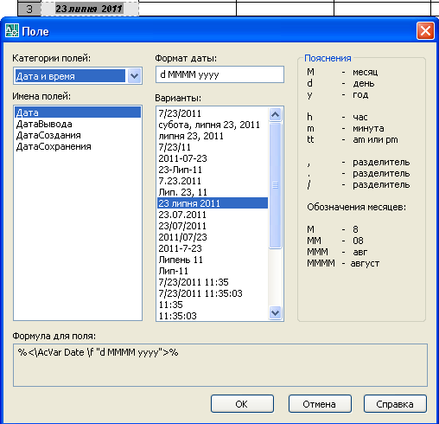Open the Категории полей dropdown

[134, 76]
